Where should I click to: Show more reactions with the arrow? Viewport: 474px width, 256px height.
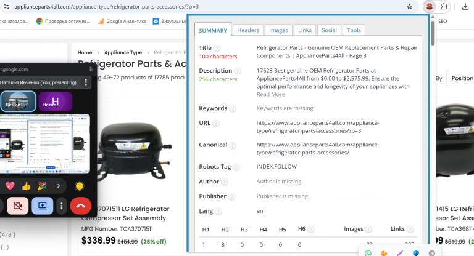pyautogui.click(x=59, y=186)
